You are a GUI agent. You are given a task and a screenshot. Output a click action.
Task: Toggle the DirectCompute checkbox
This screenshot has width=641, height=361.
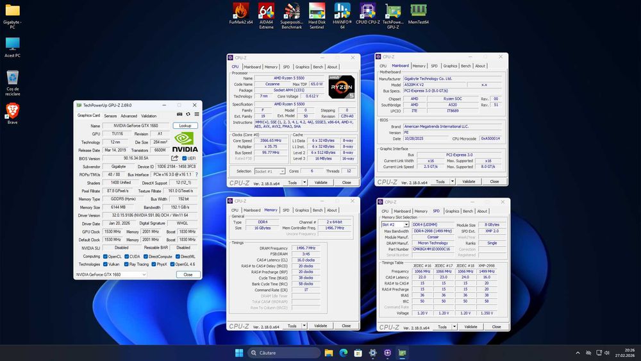coord(146,256)
